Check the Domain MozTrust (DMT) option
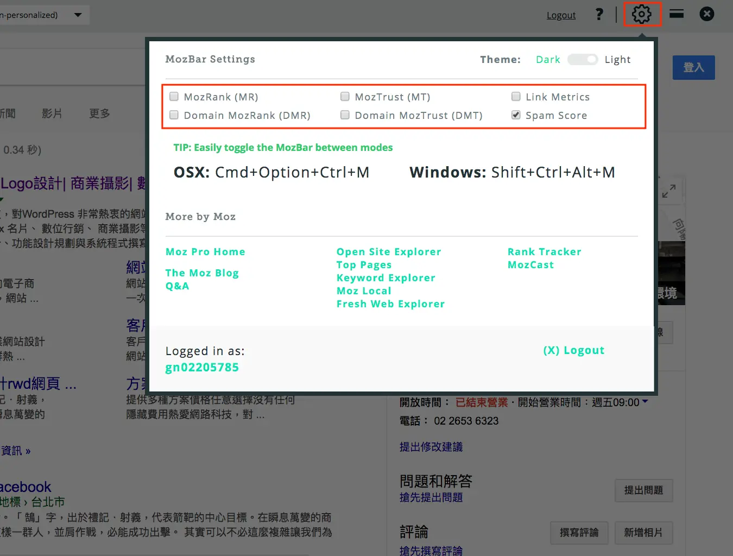 tap(345, 115)
